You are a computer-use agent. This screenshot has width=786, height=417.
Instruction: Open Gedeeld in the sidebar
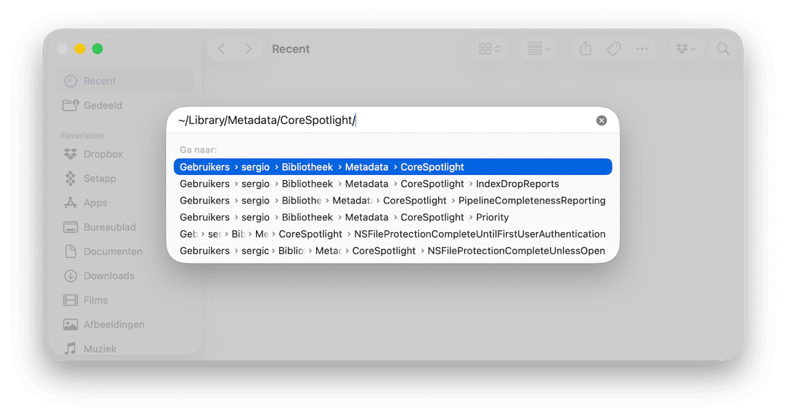click(x=125, y=105)
